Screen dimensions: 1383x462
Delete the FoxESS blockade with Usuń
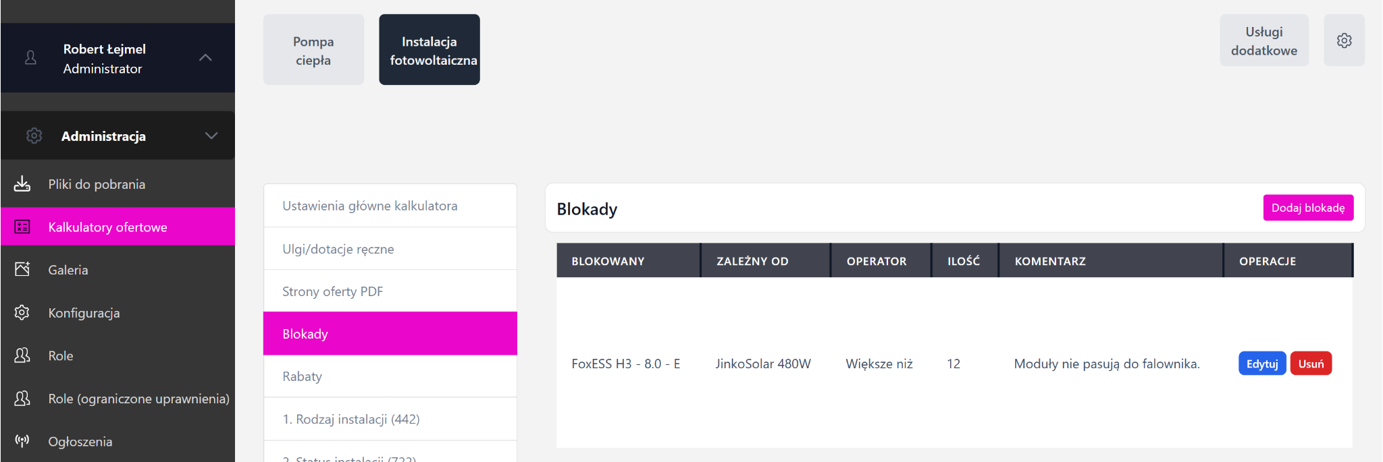1311,364
